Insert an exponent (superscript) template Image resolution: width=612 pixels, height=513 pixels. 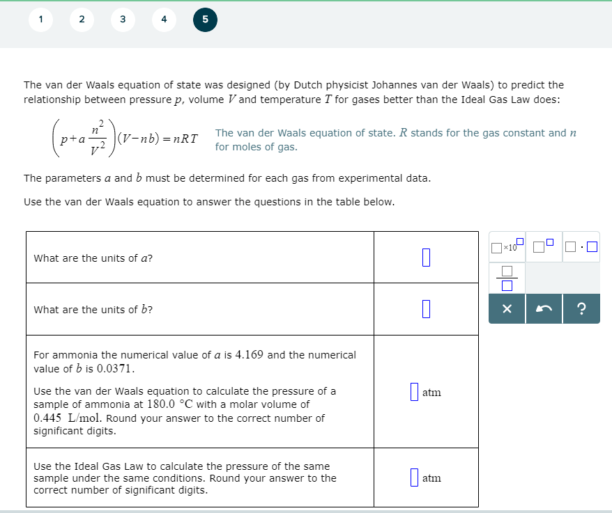(543, 245)
